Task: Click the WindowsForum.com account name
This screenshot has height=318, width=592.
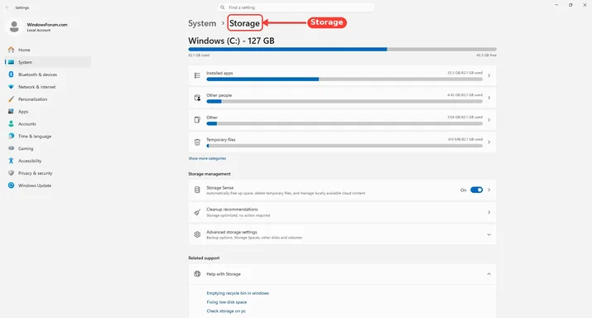Action: [47, 25]
